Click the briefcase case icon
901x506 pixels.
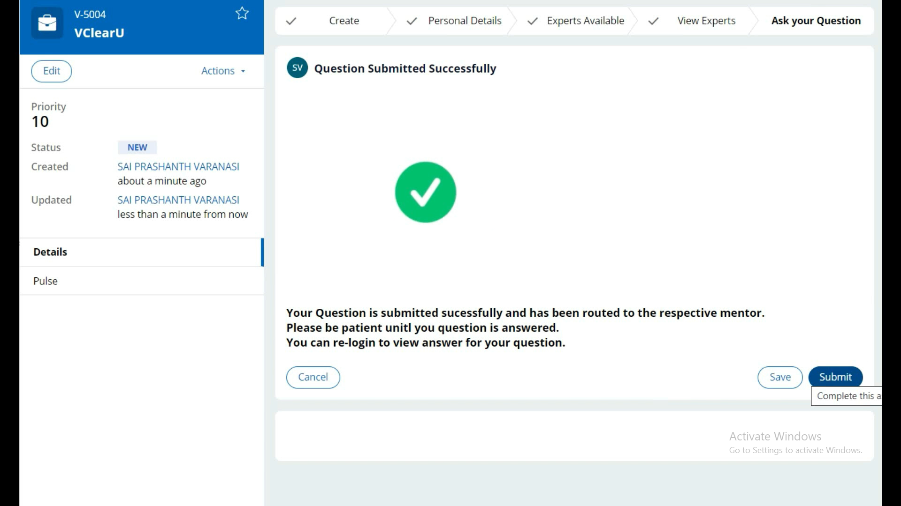[x=47, y=23]
